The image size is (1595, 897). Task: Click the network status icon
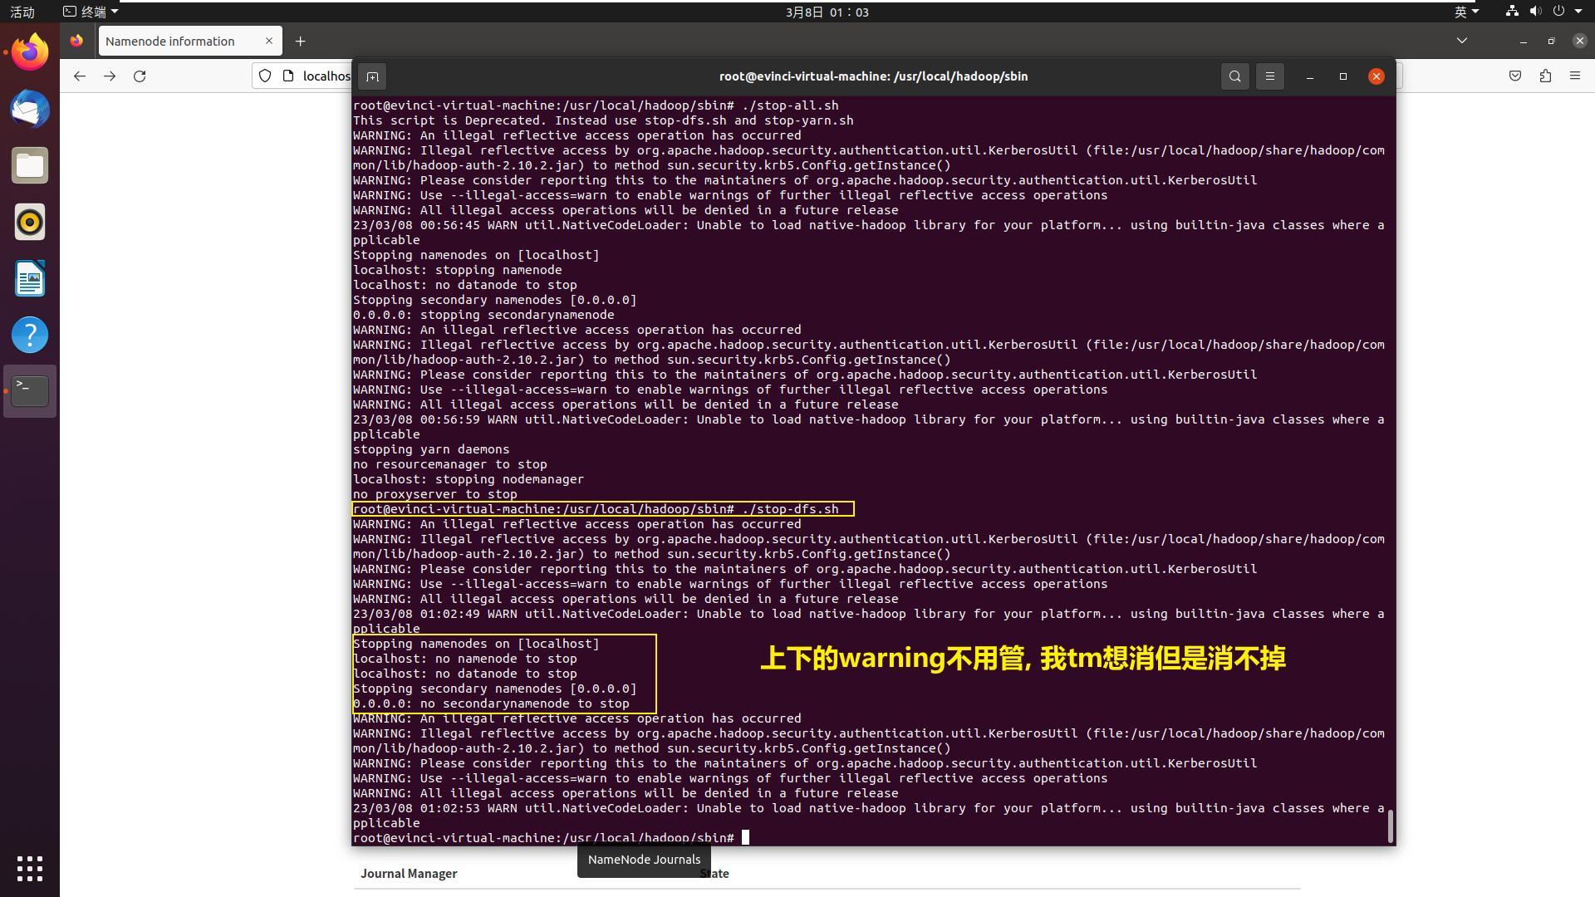coord(1512,12)
